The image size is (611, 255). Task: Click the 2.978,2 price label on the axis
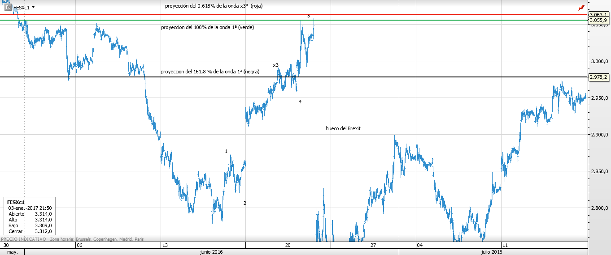598,77
